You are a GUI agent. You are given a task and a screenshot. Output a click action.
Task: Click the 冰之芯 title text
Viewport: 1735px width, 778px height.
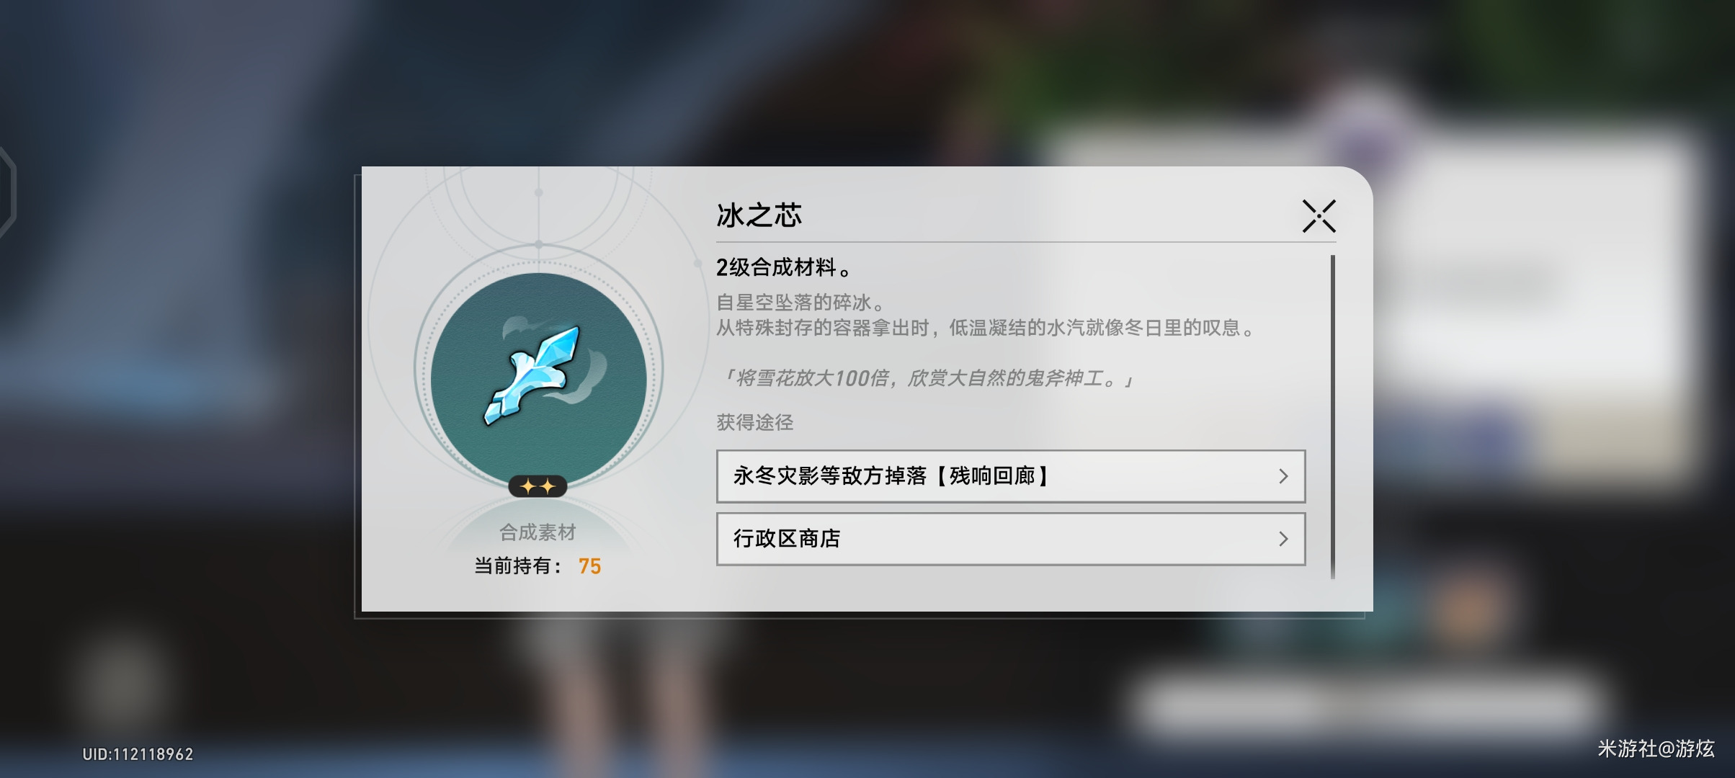point(759,215)
